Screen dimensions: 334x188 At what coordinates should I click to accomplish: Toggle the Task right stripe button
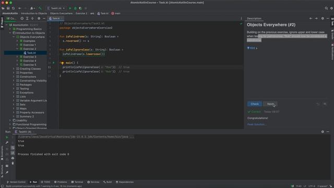(x=332, y=22)
